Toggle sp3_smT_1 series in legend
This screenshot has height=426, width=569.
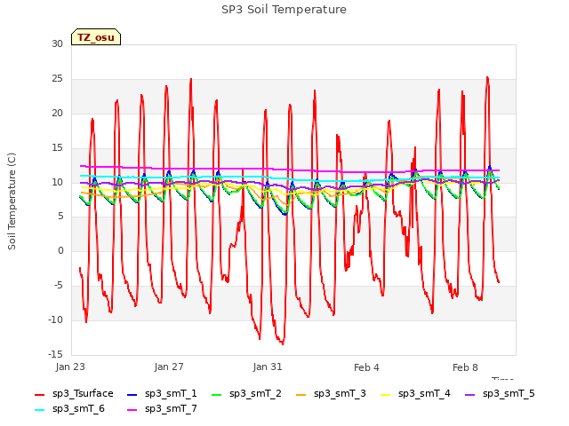point(162,394)
